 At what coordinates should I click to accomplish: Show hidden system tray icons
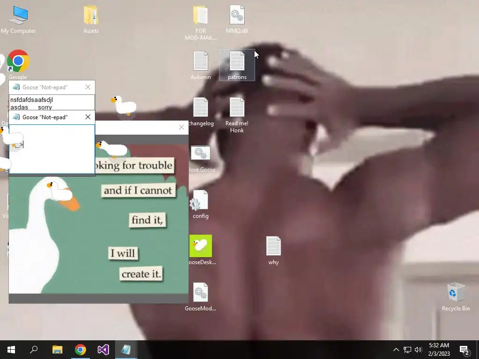tap(396, 350)
